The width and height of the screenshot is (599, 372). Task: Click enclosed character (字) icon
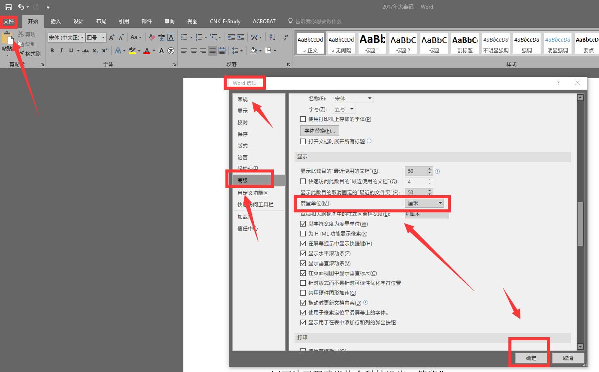[171, 51]
